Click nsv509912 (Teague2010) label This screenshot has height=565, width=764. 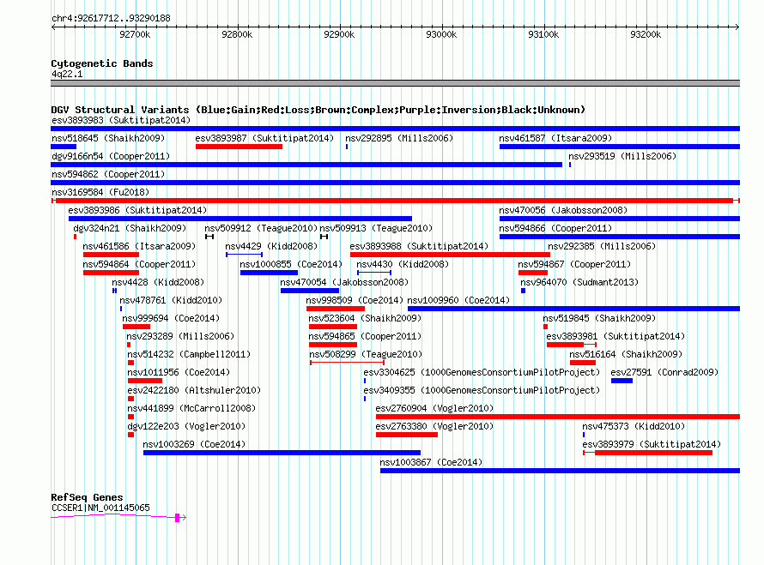pos(261,228)
